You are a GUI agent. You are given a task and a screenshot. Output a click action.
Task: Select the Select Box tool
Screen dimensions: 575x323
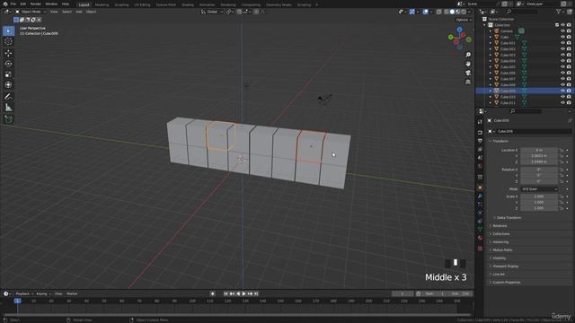tap(8, 31)
